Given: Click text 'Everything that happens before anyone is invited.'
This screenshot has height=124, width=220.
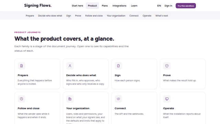Looking at the screenshot, I should coord(35,82).
